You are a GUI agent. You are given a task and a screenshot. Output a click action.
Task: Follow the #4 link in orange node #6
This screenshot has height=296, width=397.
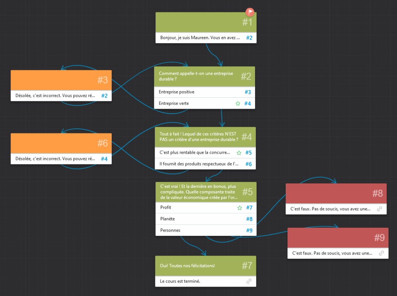tap(104, 159)
